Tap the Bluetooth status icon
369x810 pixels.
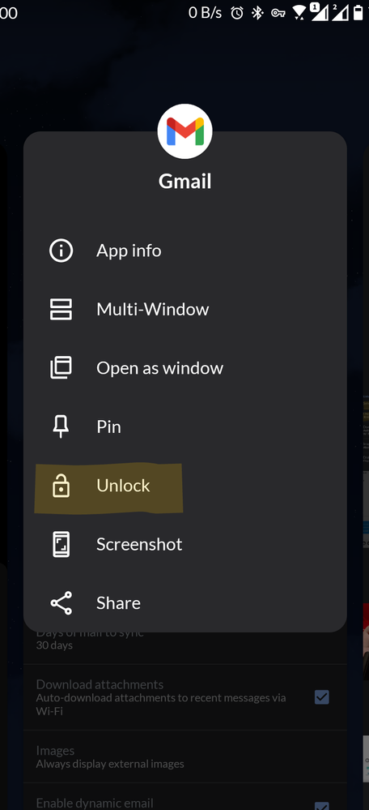point(257,13)
